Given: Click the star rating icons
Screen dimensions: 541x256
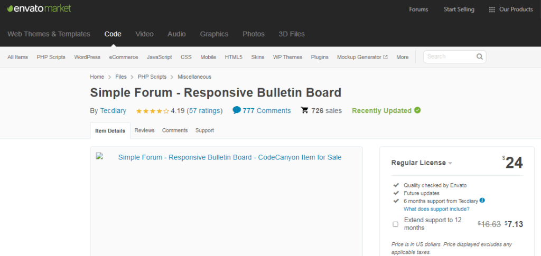Looking at the screenshot, I should [152, 111].
